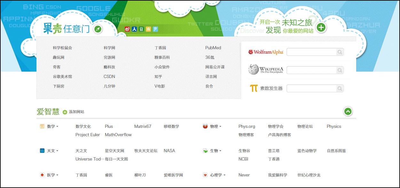
Task: Click the blue P social icon
Action: 155,29
